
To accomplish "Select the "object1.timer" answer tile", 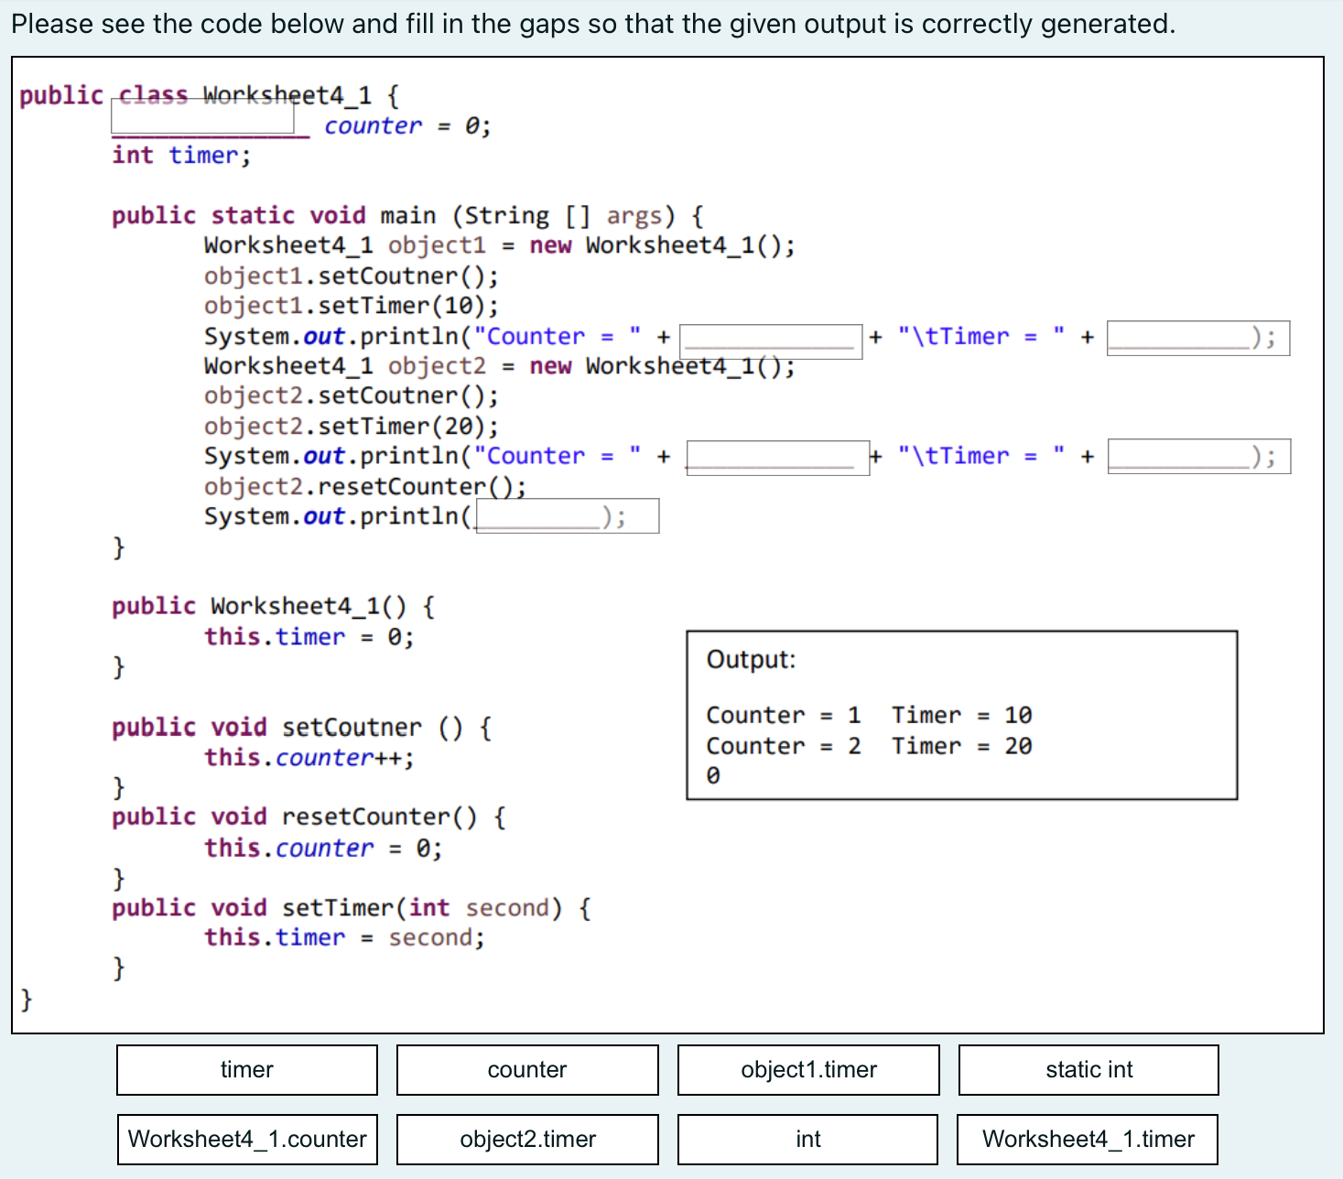I will pyautogui.click(x=807, y=1069).
